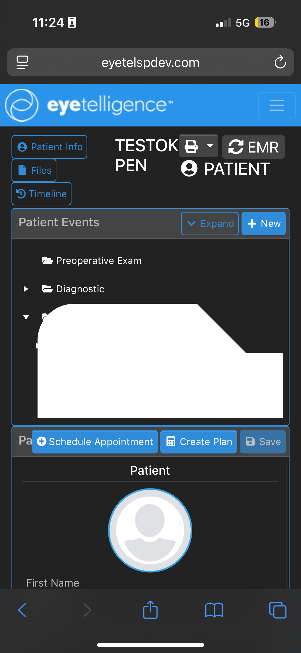The width and height of the screenshot is (301, 653).
Task: Click the print icon button
Action: tap(191, 146)
